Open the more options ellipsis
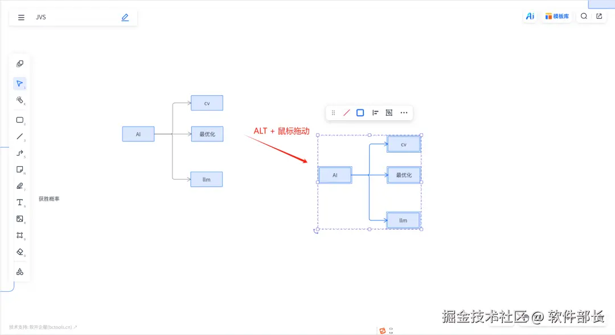Image resolution: width=615 pixels, height=335 pixels. pos(404,113)
